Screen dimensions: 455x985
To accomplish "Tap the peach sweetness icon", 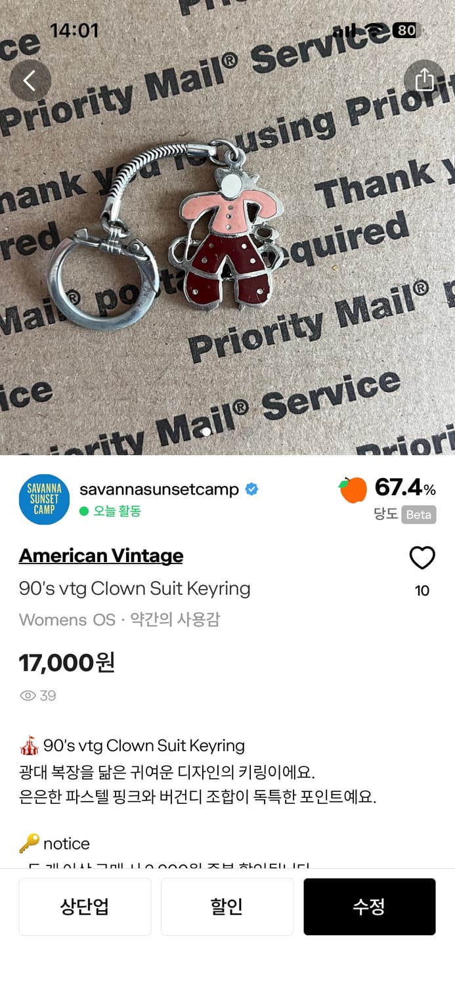I will [x=353, y=490].
